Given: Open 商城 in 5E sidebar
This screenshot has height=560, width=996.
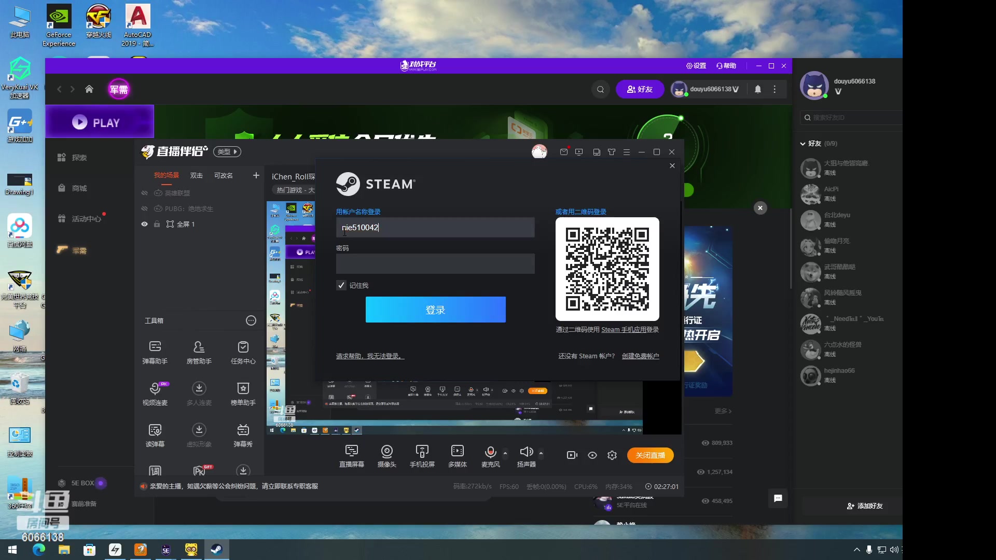Looking at the screenshot, I should [x=73, y=188].
